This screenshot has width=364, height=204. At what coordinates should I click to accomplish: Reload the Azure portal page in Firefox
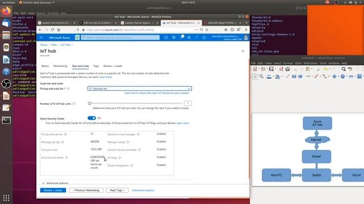tap(52, 30)
